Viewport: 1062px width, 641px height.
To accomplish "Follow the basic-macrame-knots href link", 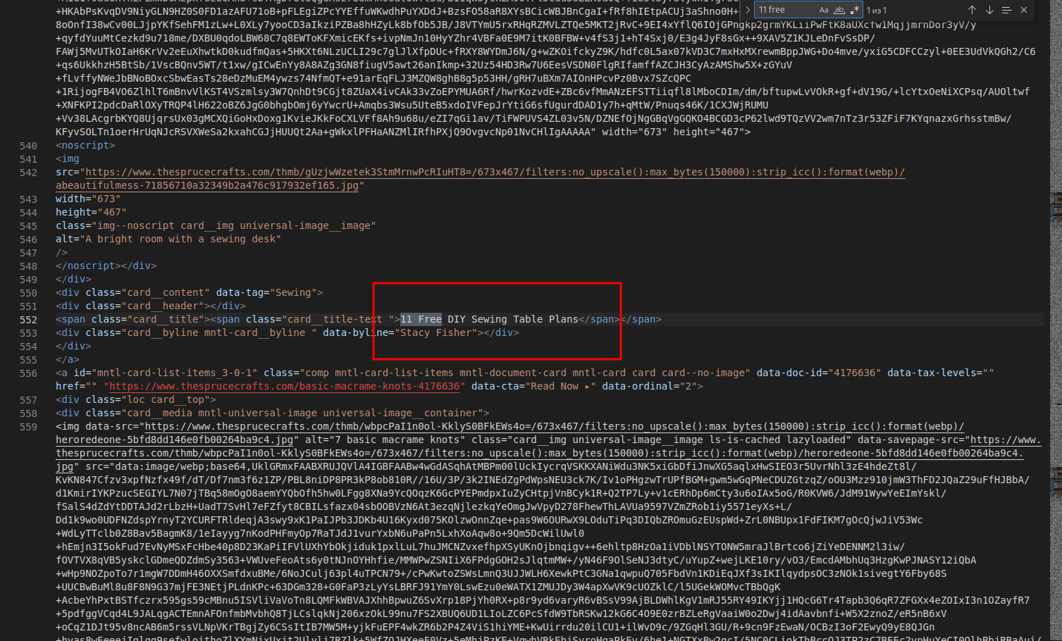I will click(x=285, y=386).
